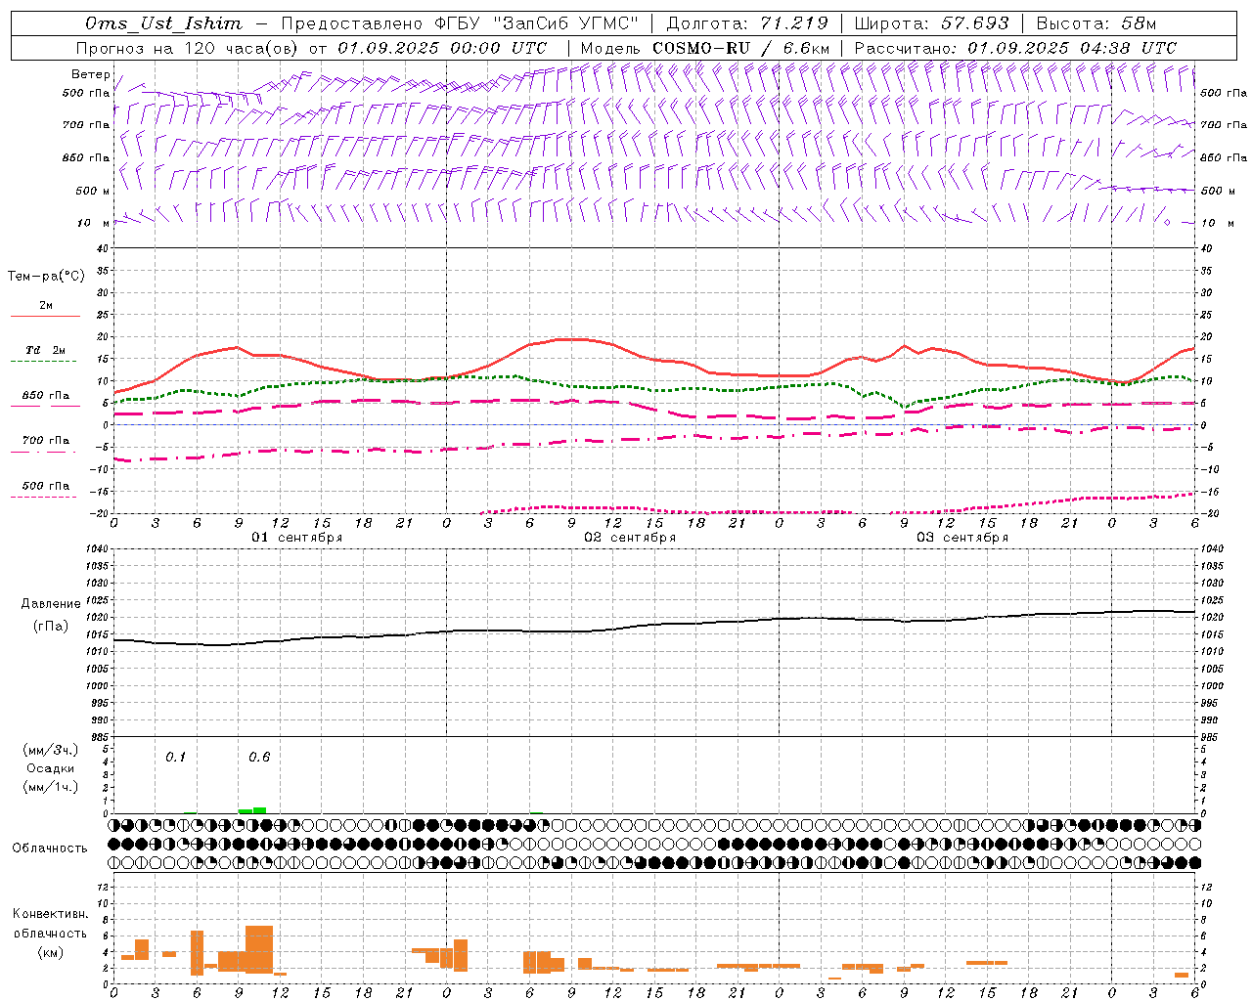
Task: Click Рассчитано: 01.09.2025 04:38 UTC
Action: pyautogui.click(x=1015, y=48)
